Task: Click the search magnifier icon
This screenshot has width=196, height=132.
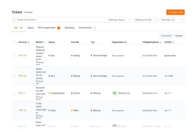Action: tap(14, 20)
